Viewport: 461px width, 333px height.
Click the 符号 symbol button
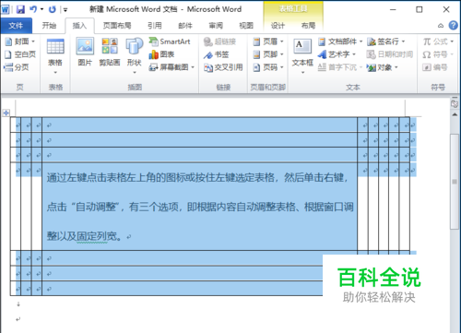pyautogui.click(x=438, y=54)
